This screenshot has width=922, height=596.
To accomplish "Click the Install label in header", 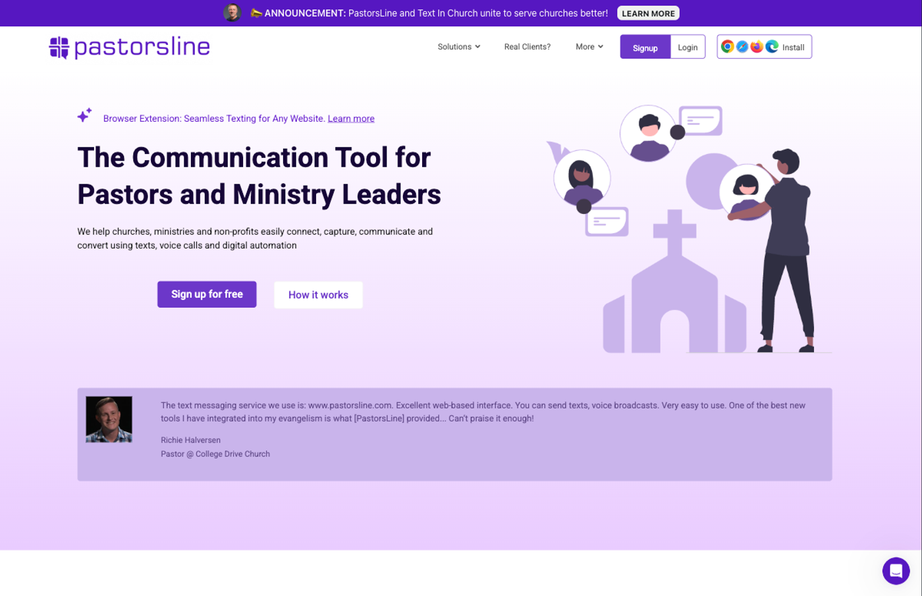I will coord(794,47).
